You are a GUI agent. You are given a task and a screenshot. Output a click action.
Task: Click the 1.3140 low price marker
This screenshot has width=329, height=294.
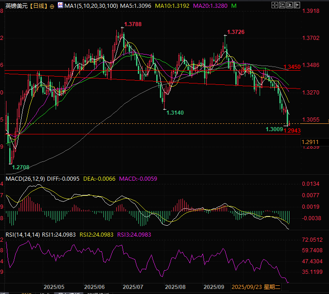[x=175, y=112]
